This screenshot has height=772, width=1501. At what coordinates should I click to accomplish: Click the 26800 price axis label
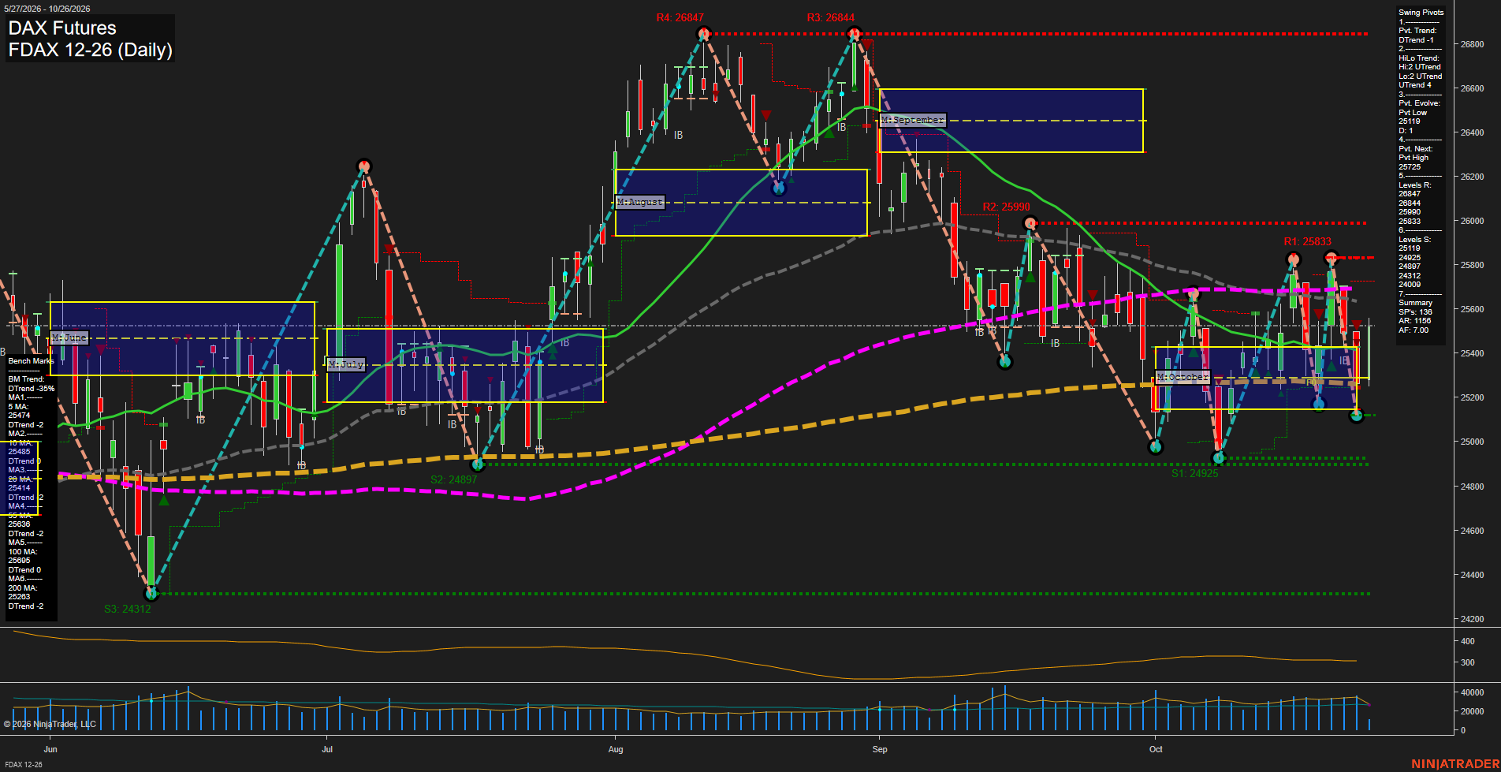[1473, 44]
